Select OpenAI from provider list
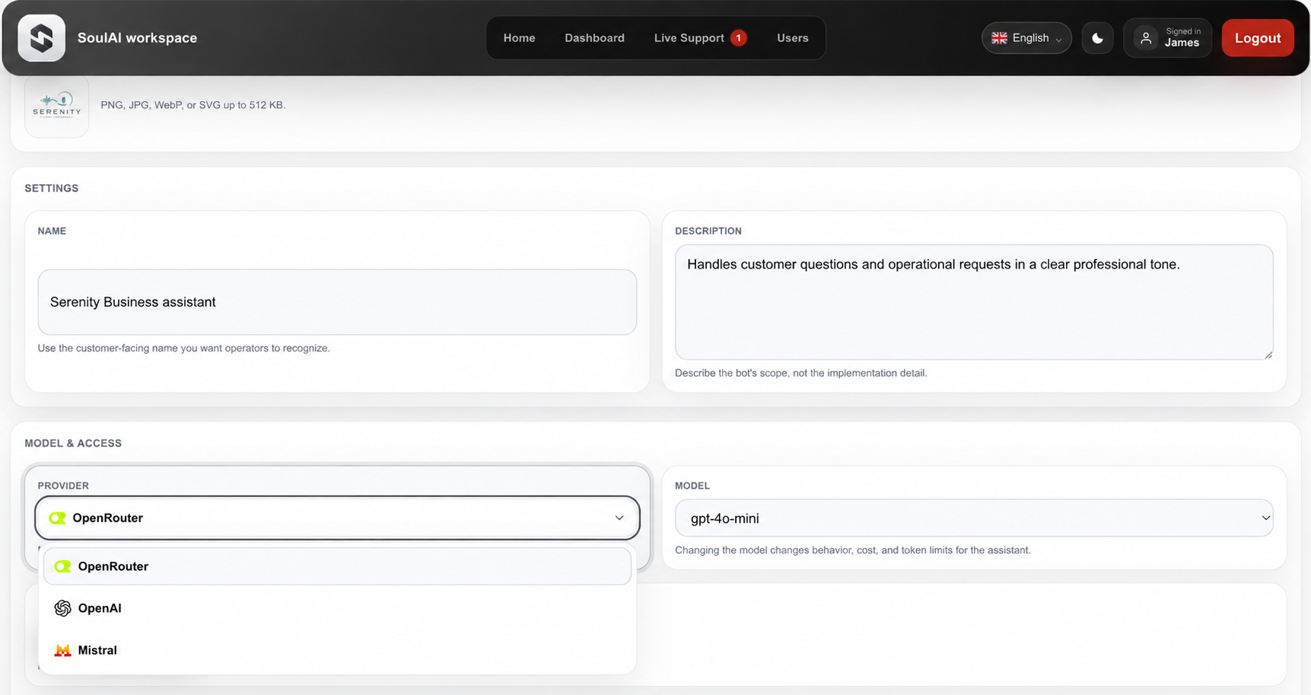 pyautogui.click(x=337, y=608)
